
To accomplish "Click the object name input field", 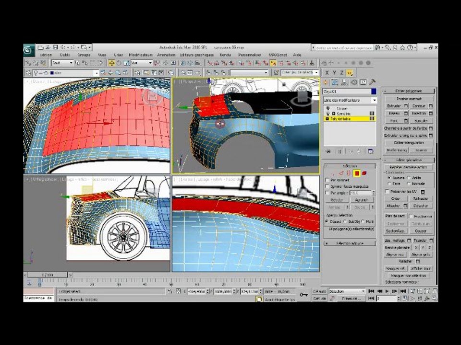I will (346, 92).
